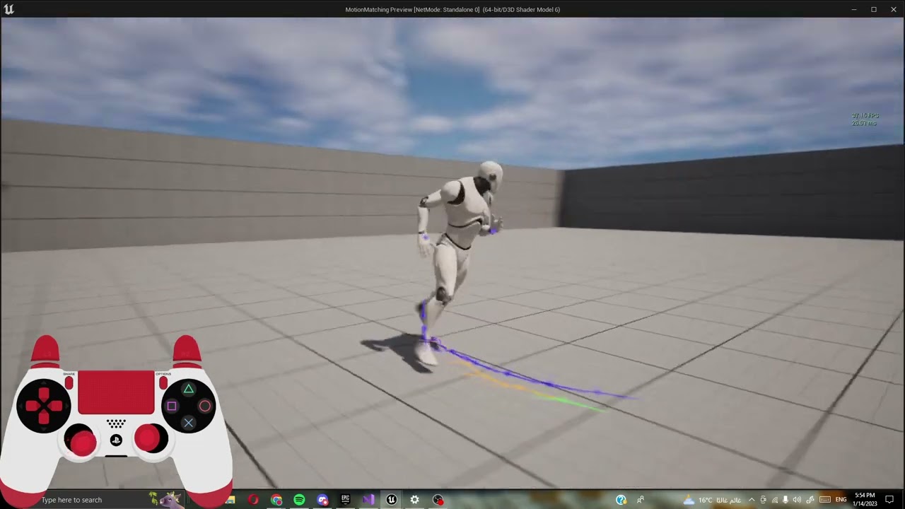The image size is (905, 509).
Task: Click the microphone tray icon
Action: tap(786, 500)
